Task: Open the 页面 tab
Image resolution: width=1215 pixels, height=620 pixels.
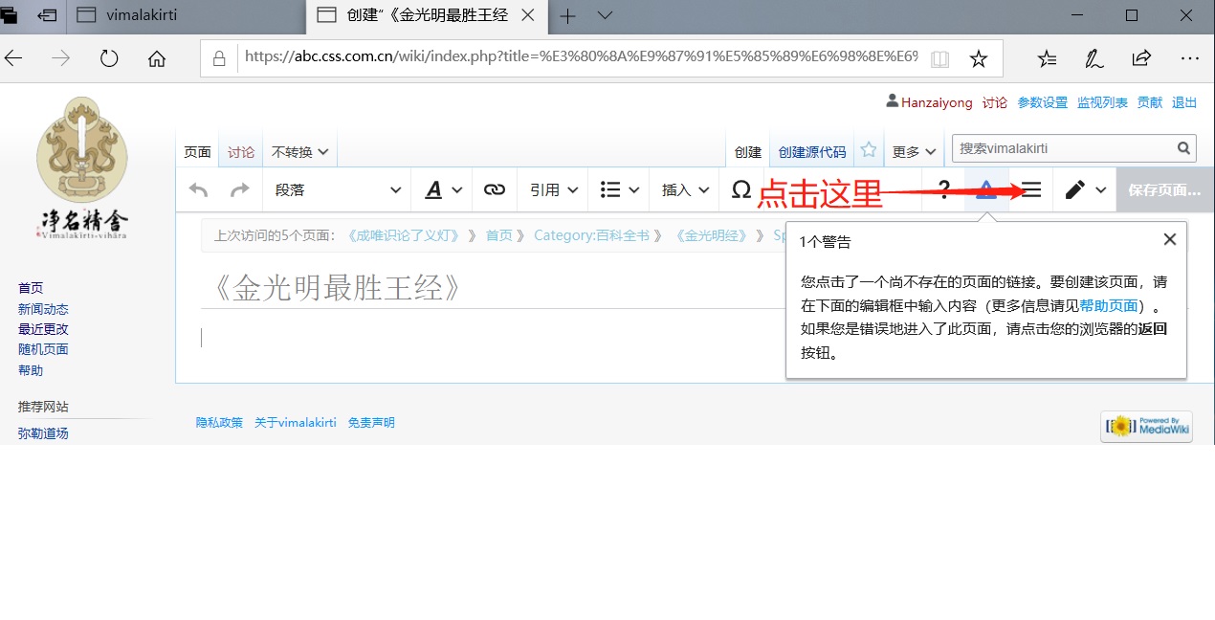Action: 197,151
